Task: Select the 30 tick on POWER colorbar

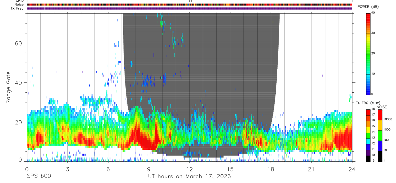Action: point(374,33)
